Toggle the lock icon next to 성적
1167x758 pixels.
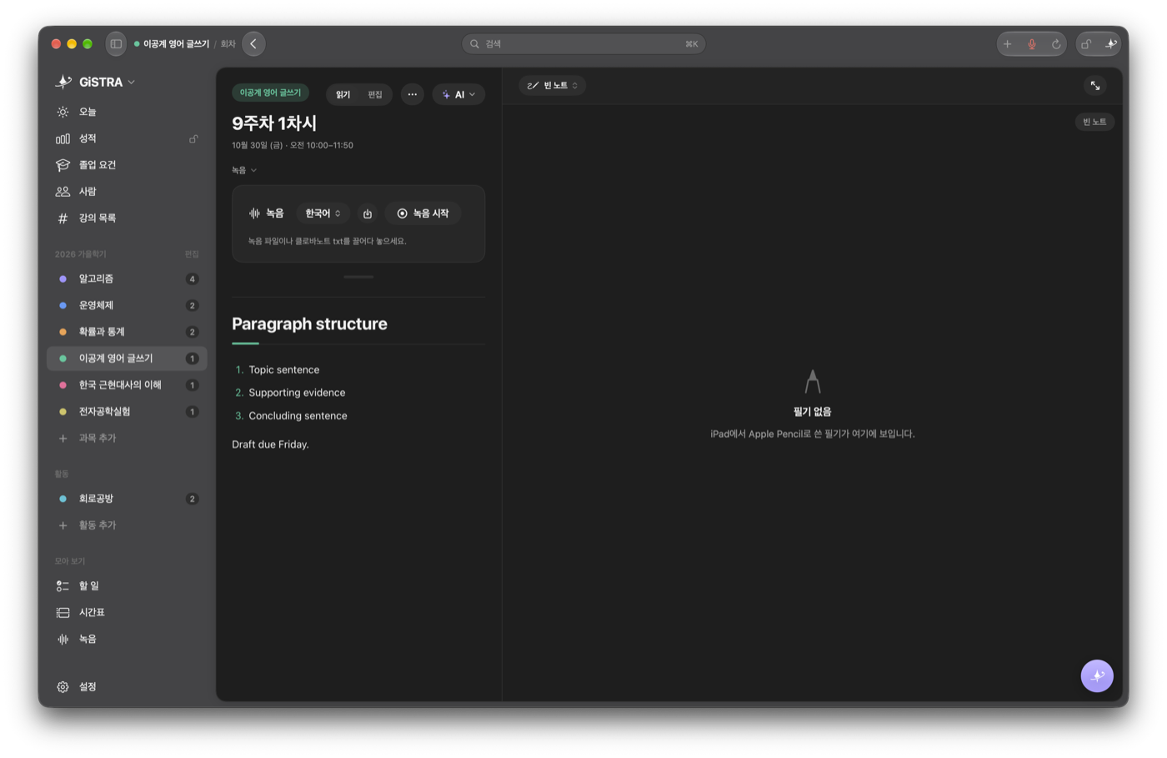coord(193,138)
